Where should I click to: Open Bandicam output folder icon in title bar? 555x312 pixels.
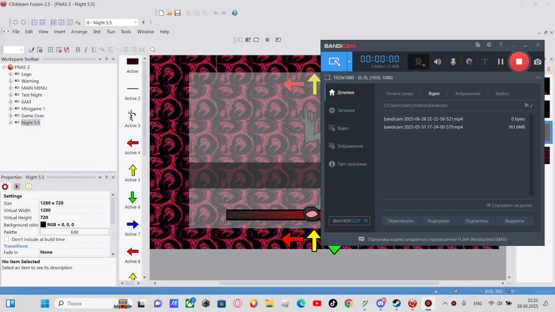coord(477,44)
